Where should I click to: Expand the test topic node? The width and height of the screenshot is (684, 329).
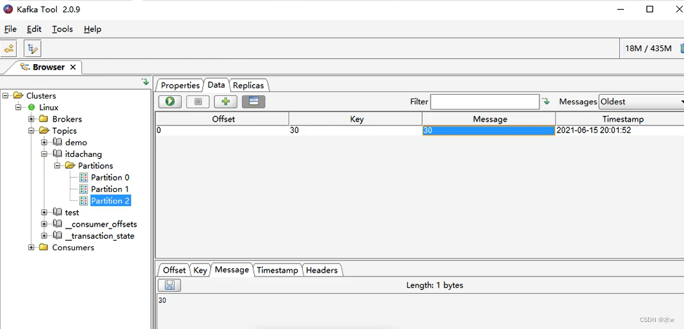(x=45, y=213)
